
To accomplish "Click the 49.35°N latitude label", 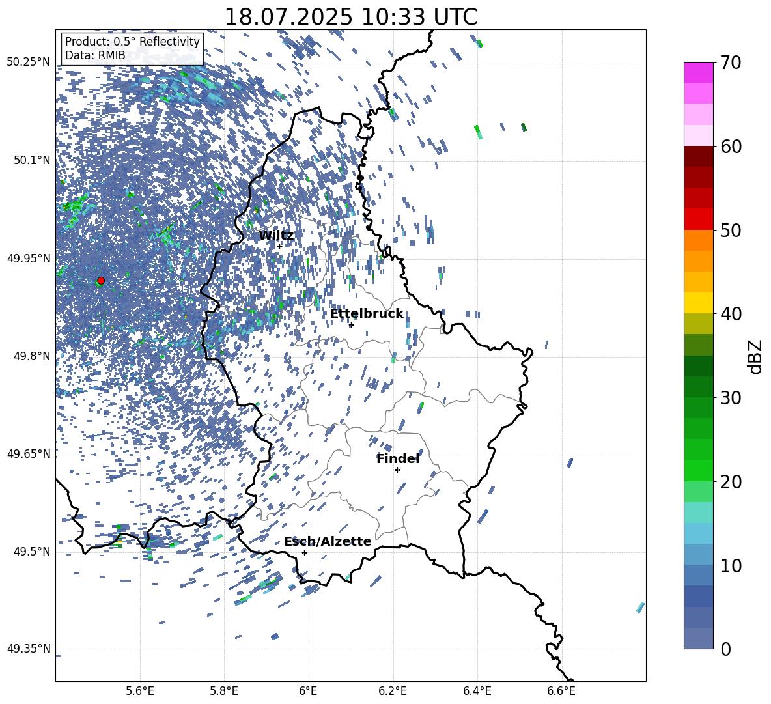I will tap(29, 649).
